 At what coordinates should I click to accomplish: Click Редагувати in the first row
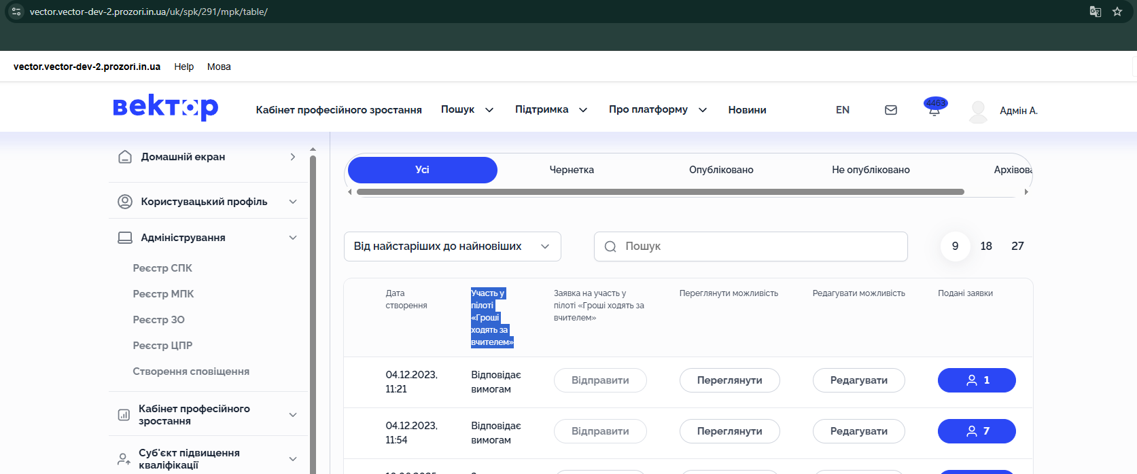coord(858,380)
